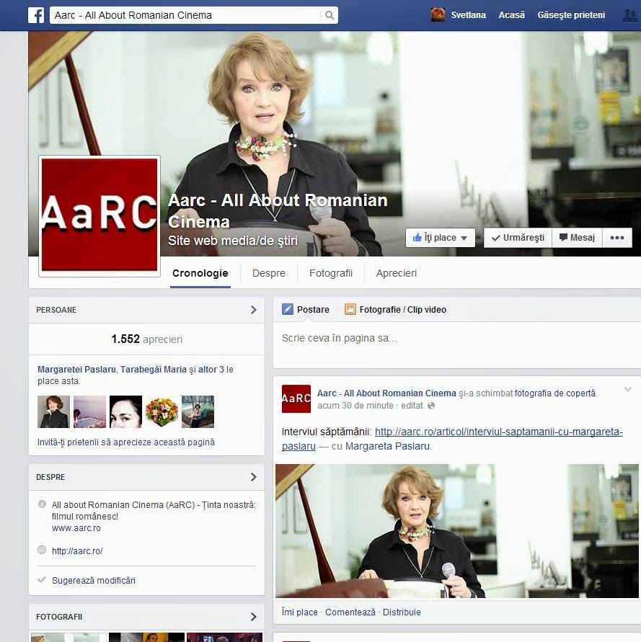Open Găsește prieteni page

pyautogui.click(x=571, y=14)
